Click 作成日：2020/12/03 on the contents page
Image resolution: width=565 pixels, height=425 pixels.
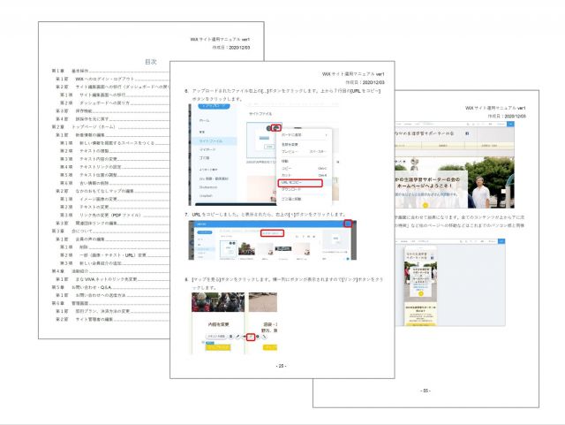pyautogui.click(x=230, y=47)
